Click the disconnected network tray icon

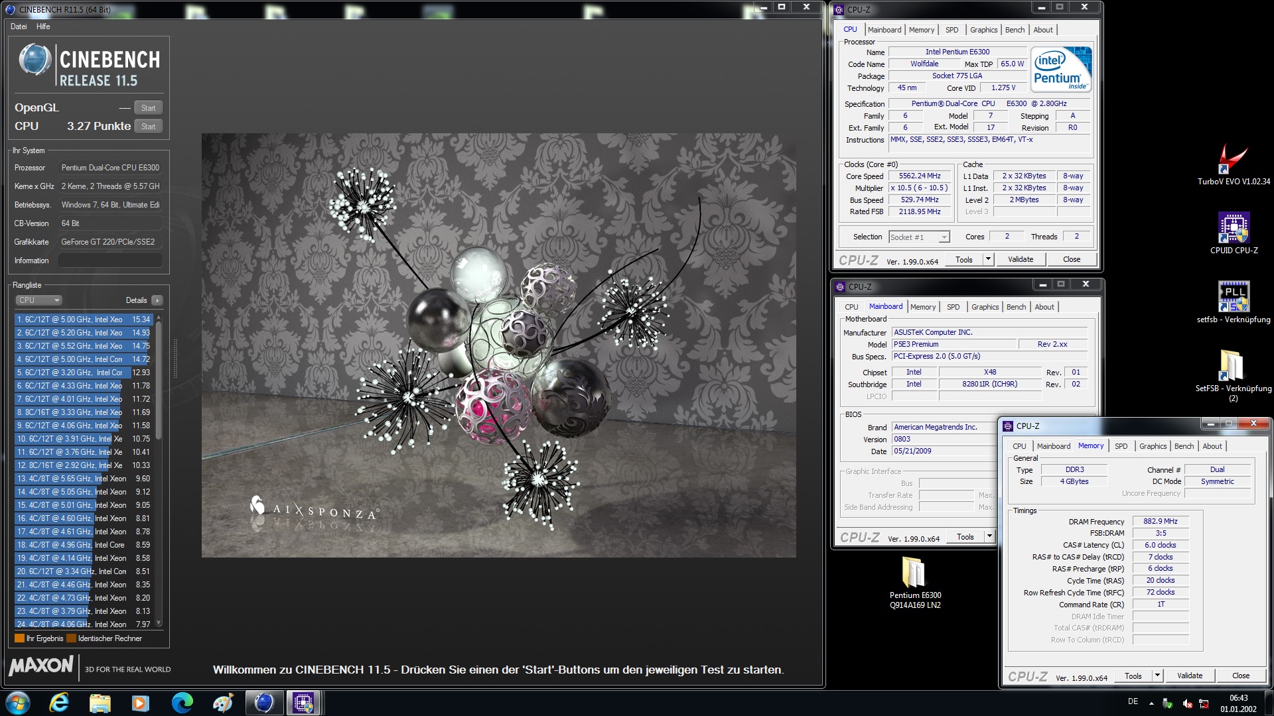pyautogui.click(x=1204, y=703)
